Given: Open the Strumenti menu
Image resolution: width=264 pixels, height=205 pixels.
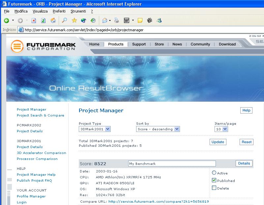Looking at the screenshot, I should [78, 11].
